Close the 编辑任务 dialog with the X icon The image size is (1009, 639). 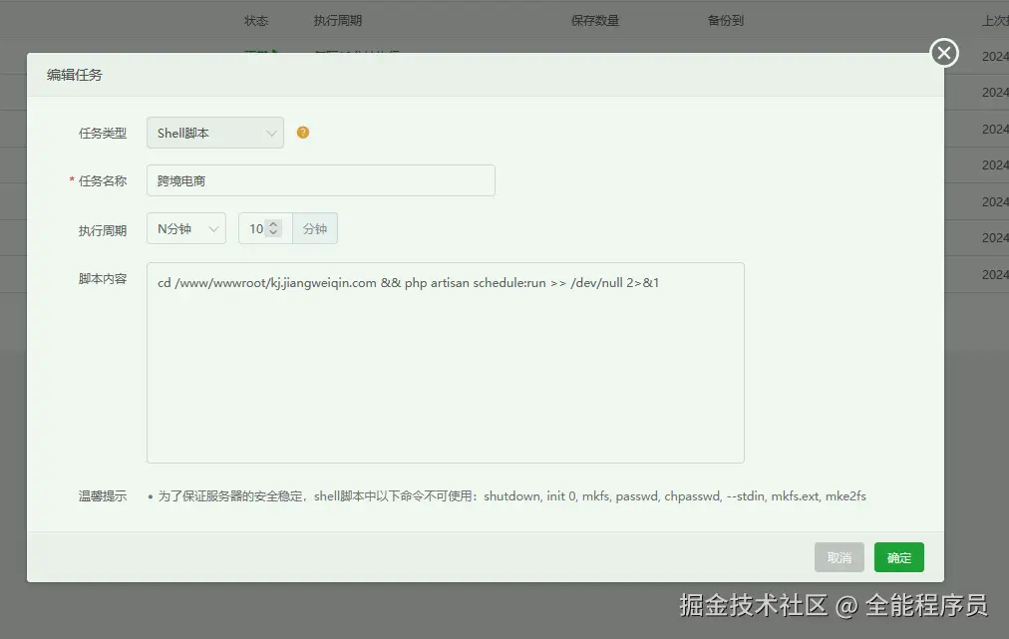click(x=944, y=53)
